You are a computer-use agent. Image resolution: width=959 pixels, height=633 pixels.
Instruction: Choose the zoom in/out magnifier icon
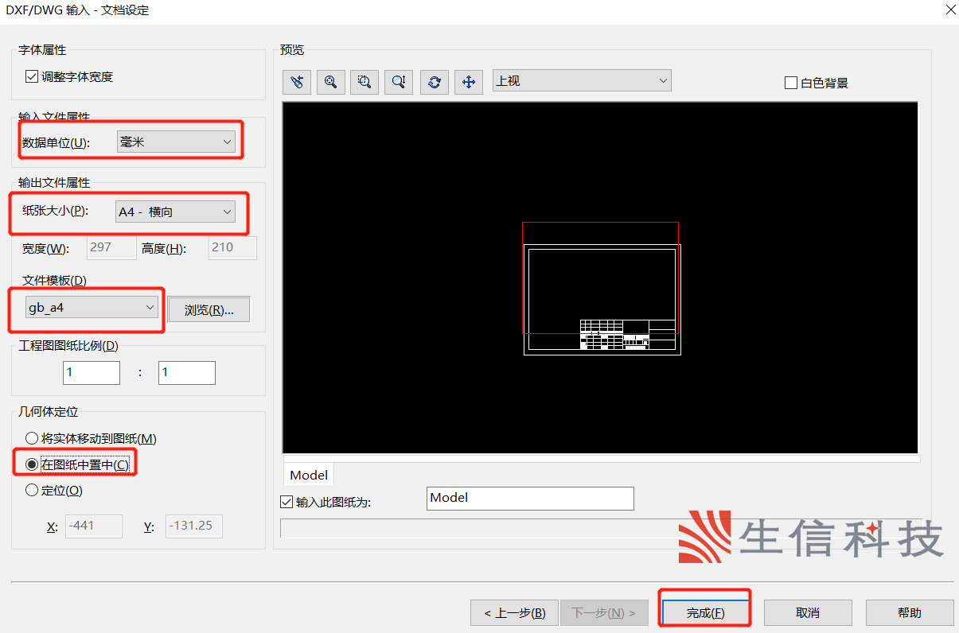pos(399,81)
